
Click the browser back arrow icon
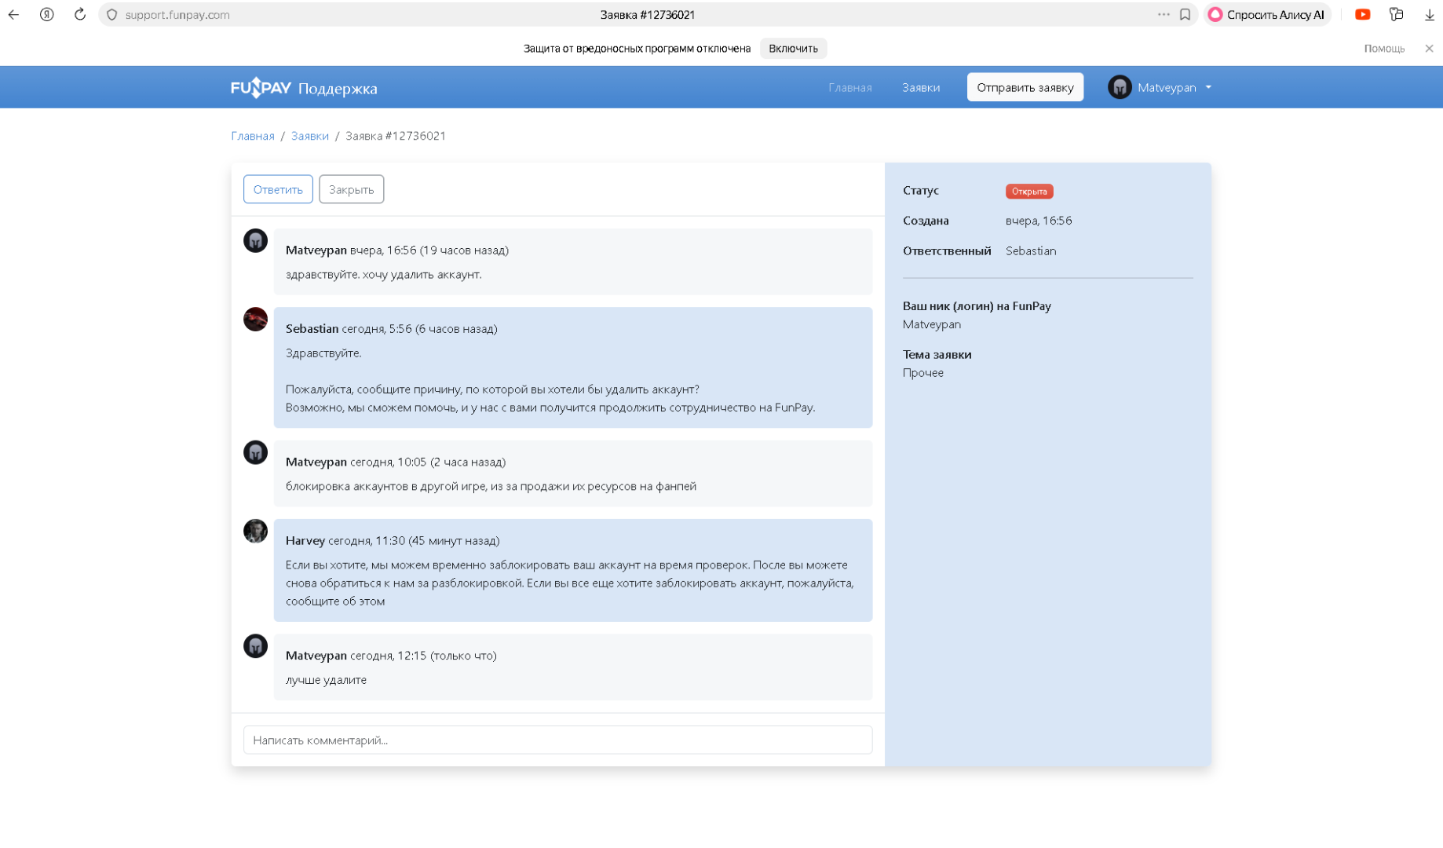point(14,15)
